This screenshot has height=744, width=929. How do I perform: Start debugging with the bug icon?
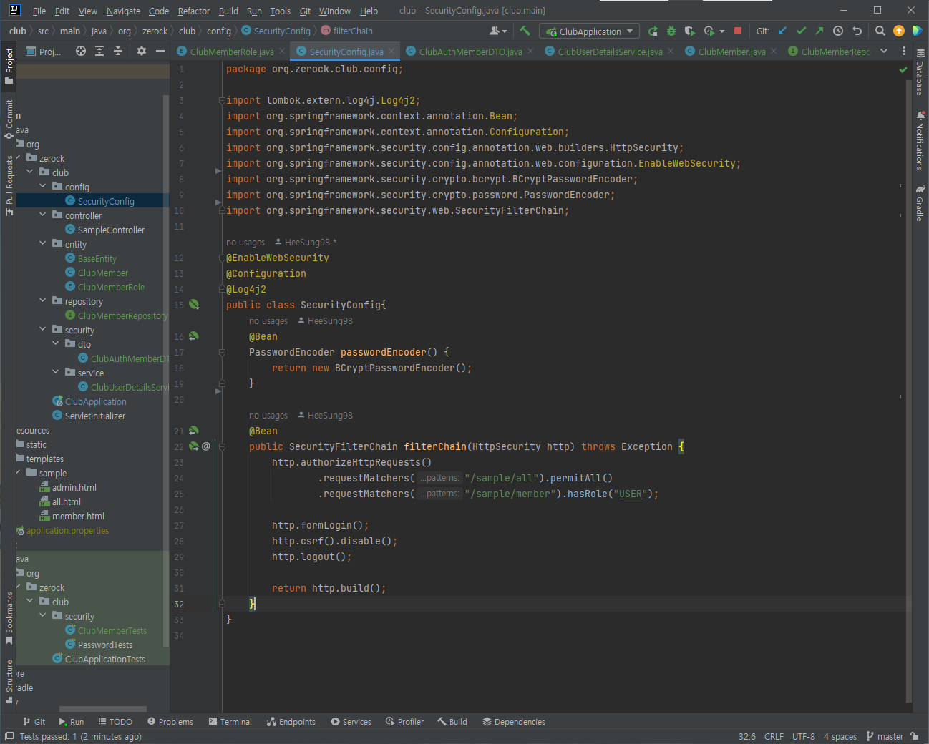coord(671,31)
